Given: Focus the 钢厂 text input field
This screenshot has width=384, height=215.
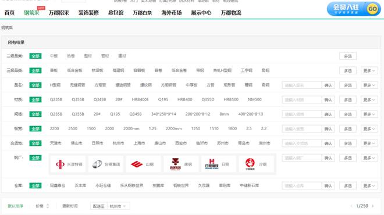Looking at the screenshot, I should click(x=302, y=158).
